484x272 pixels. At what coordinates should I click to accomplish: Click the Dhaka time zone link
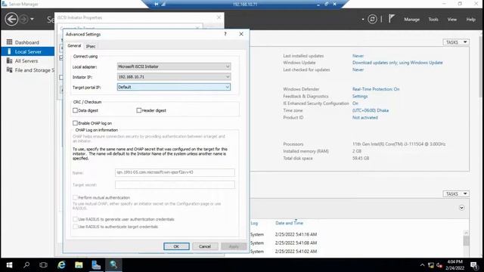(x=371, y=110)
